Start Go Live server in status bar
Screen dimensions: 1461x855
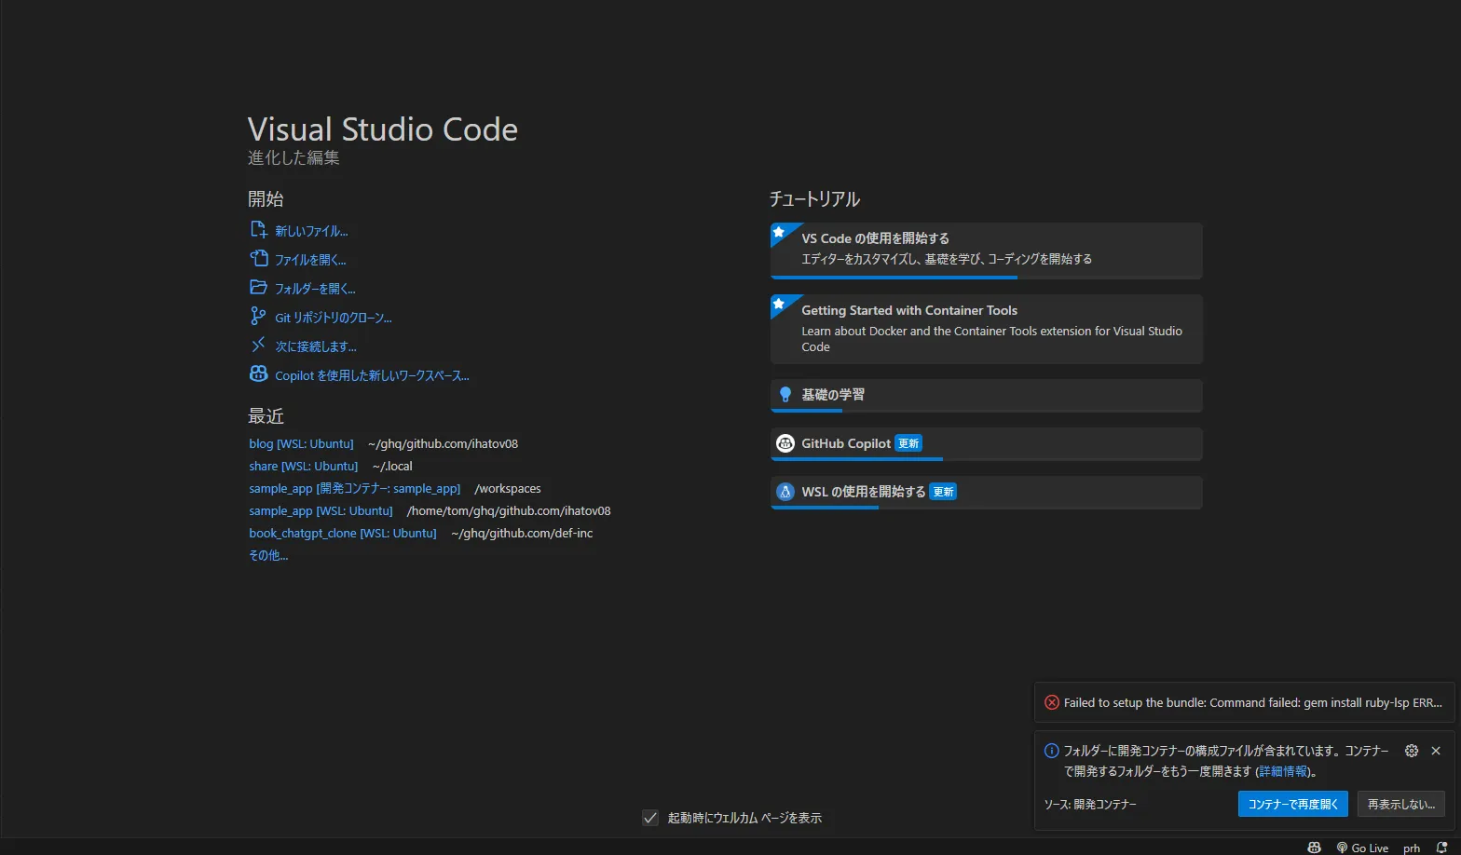[x=1362, y=848]
